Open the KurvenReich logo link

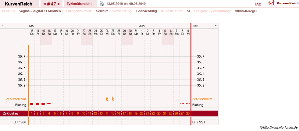(283, 3)
